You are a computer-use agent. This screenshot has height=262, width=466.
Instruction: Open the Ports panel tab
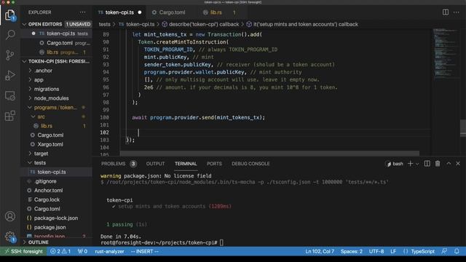214,164
